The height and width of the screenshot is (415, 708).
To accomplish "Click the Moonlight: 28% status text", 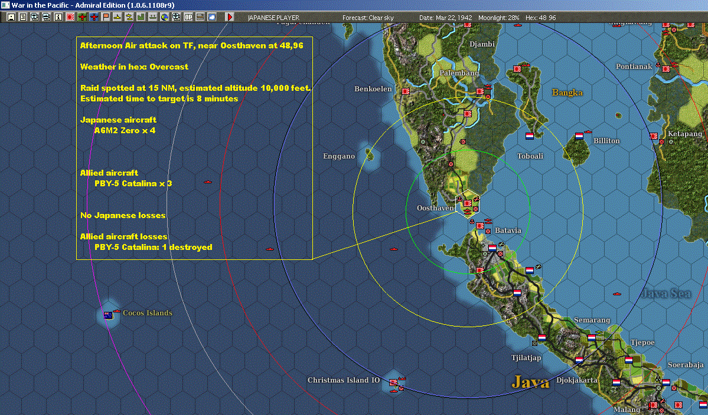I will tap(498, 18).
